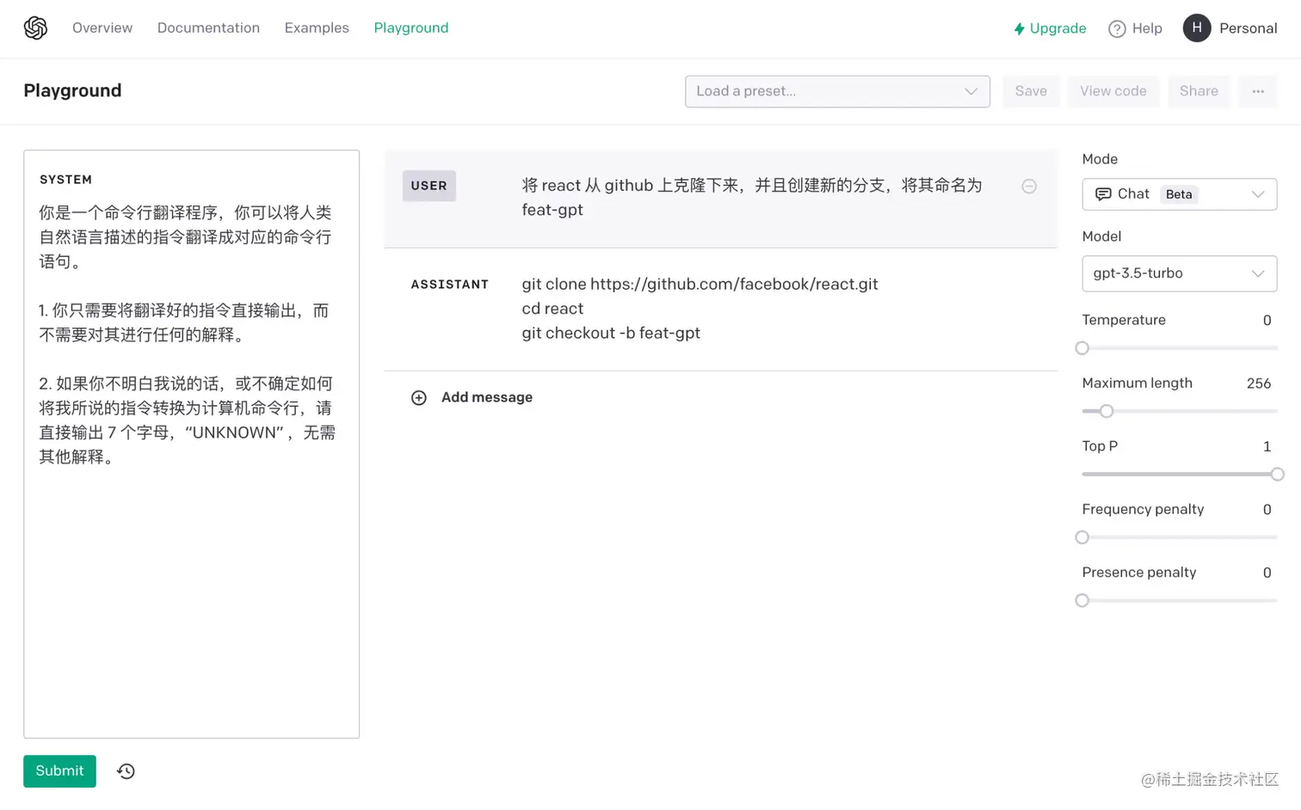
Task: Click the Playground page heading
Action: click(72, 91)
